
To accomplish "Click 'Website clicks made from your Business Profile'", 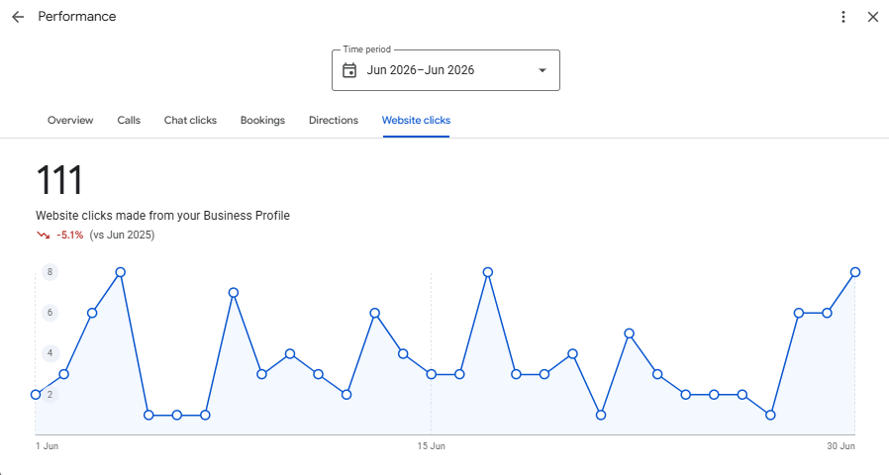I will (x=162, y=216).
